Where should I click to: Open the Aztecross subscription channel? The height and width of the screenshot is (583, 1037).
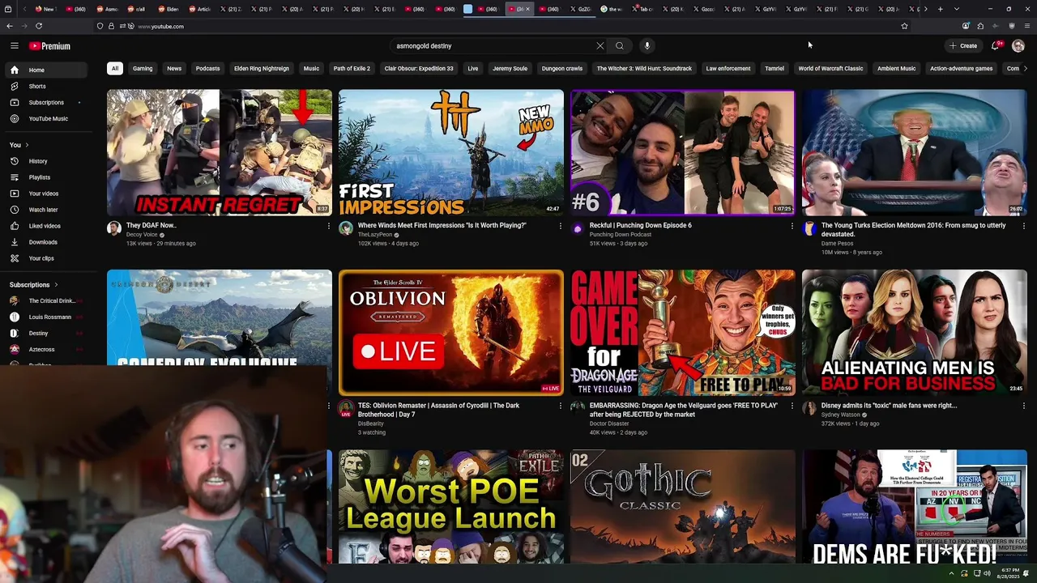click(47, 350)
